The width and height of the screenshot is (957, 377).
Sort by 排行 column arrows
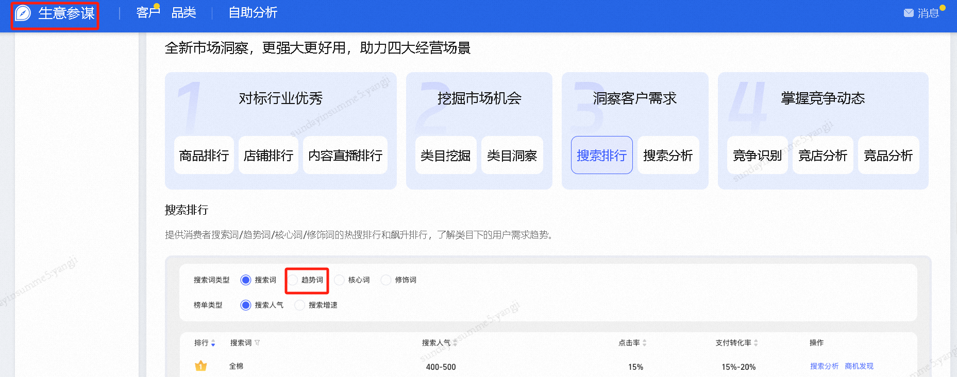[x=213, y=343]
